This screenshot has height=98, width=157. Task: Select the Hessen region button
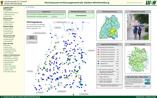58,27
